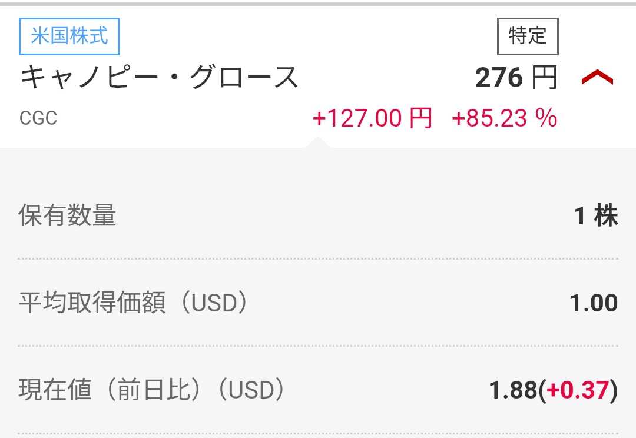This screenshot has height=438, width=636.
Task: Tap the 米国株式 category tag
Action: [x=69, y=36]
